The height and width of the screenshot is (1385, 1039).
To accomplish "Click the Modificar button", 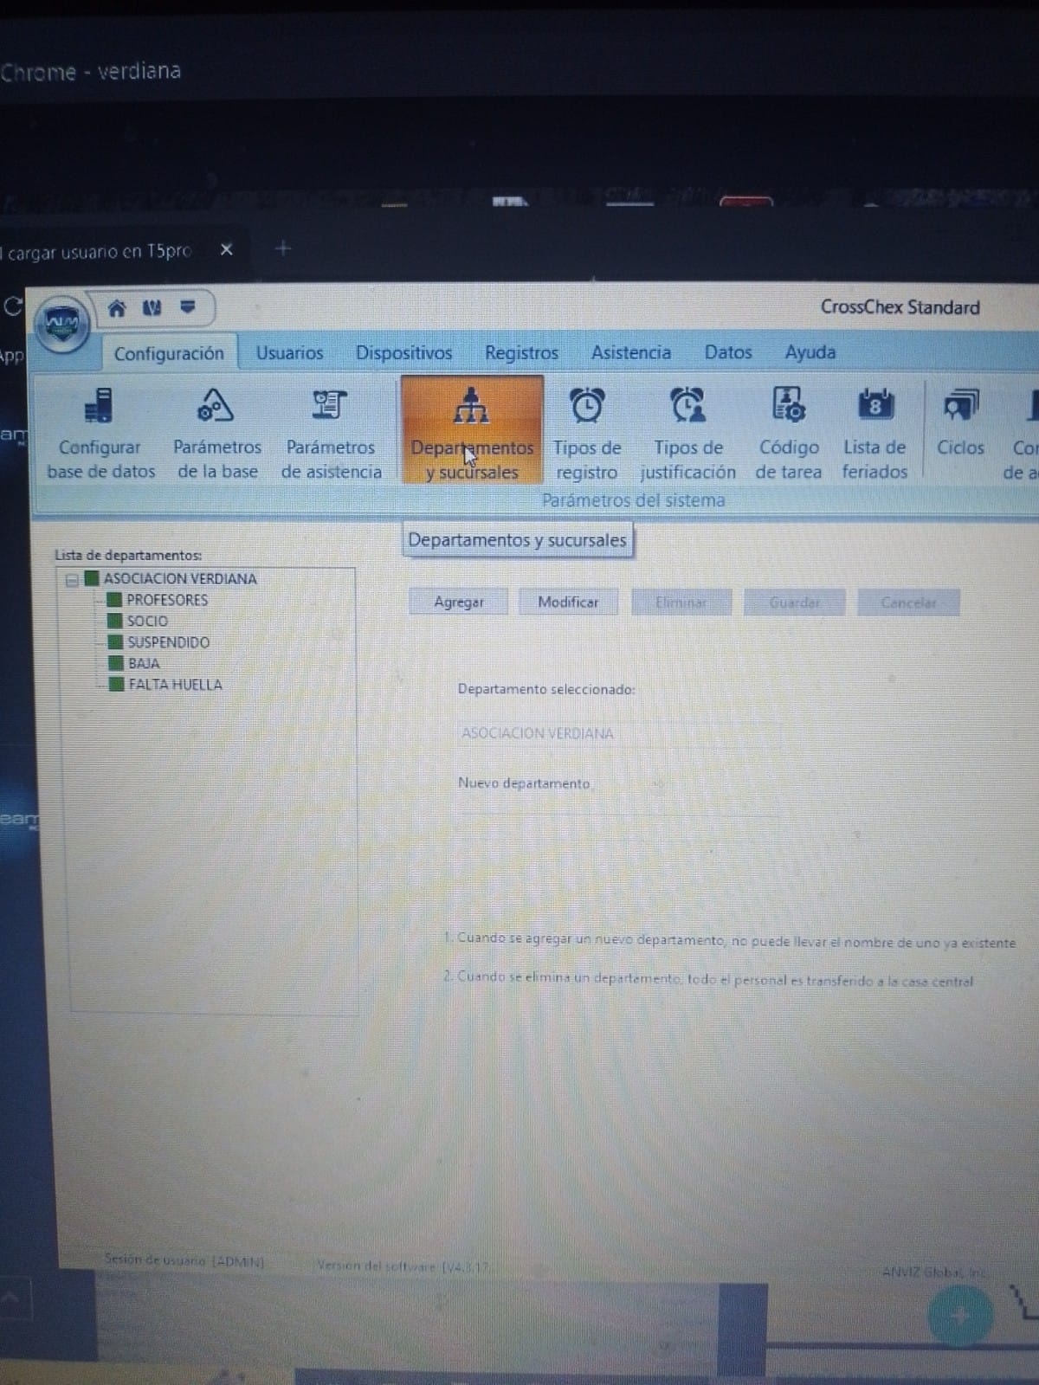I will click(x=568, y=602).
